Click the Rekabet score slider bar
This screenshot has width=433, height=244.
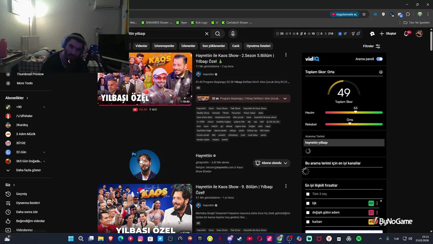[x=354, y=124]
